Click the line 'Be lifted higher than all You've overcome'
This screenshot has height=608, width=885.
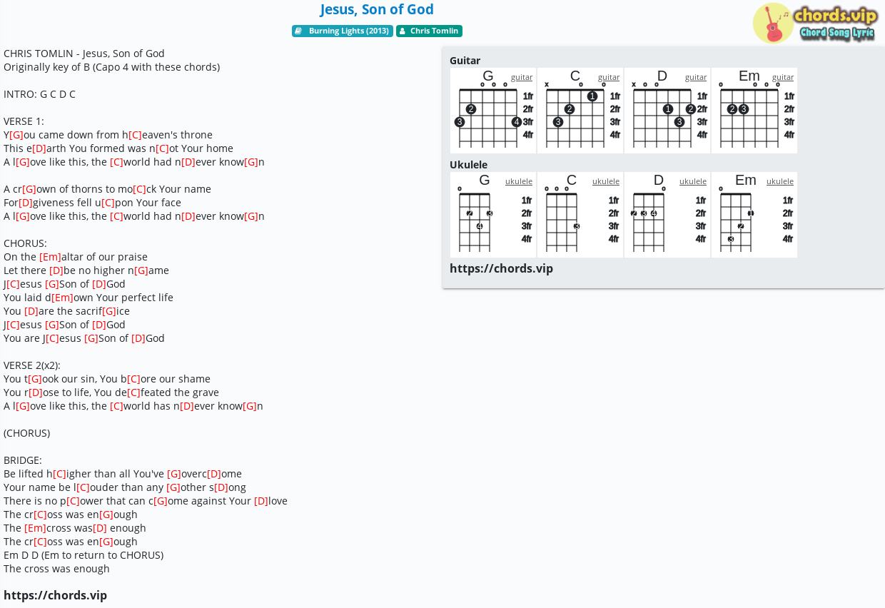[123, 474]
